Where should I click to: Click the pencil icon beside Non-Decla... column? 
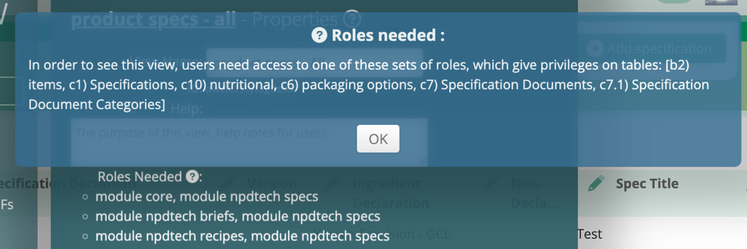click(491, 183)
